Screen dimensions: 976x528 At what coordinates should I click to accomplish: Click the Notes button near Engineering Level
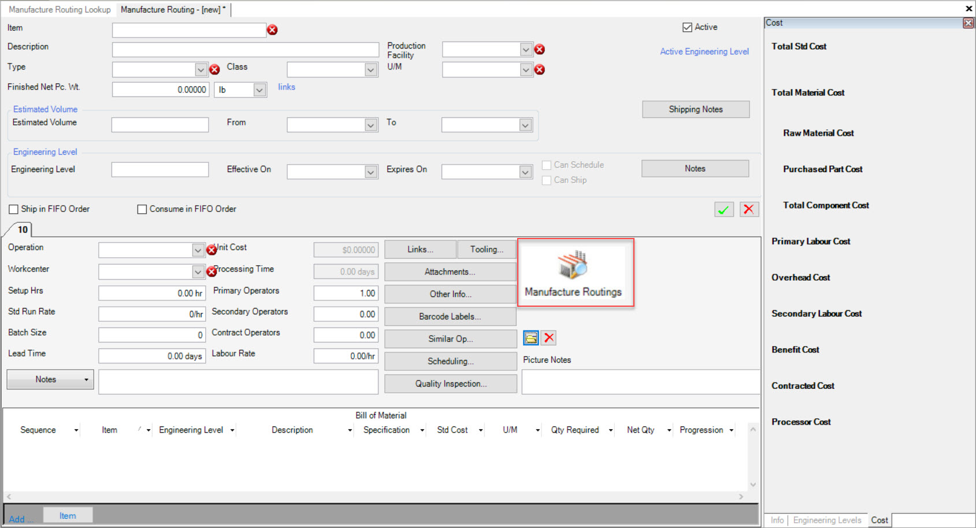(695, 169)
